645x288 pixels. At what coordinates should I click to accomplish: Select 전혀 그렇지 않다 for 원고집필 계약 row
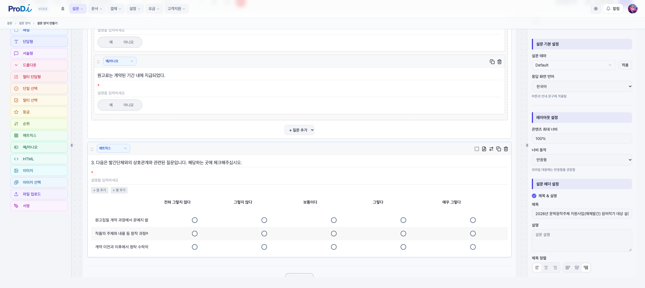[195, 220]
